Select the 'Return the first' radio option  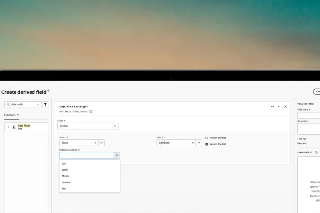click(207, 138)
